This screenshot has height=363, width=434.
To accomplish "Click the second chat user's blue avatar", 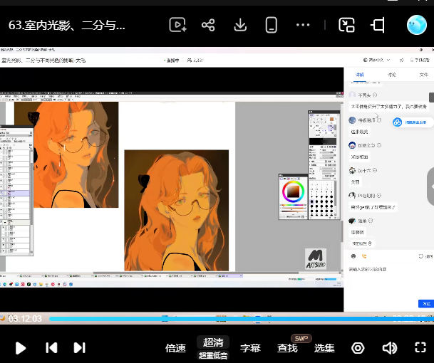I will 352,120.
